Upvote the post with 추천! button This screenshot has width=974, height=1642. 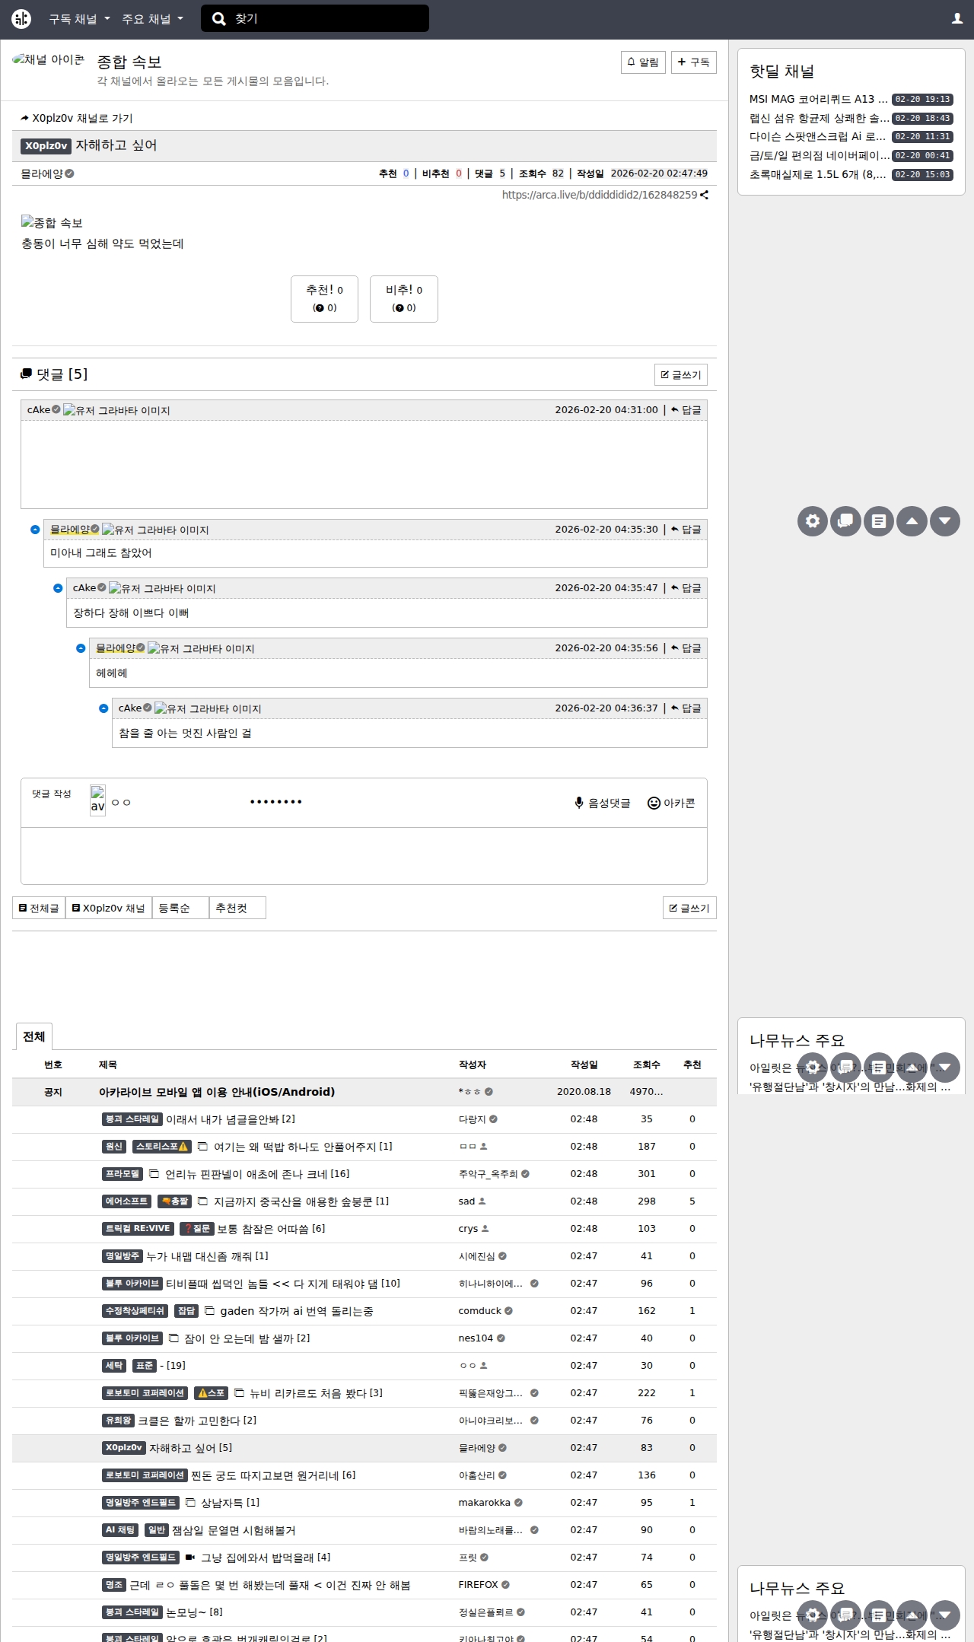tap(324, 299)
